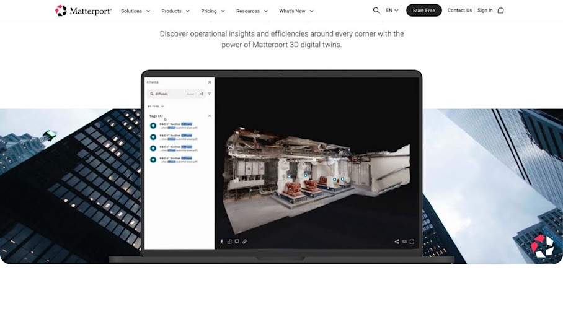Image resolution: width=563 pixels, height=322 pixels.
Task: Click the Sign In link
Action: click(485, 11)
